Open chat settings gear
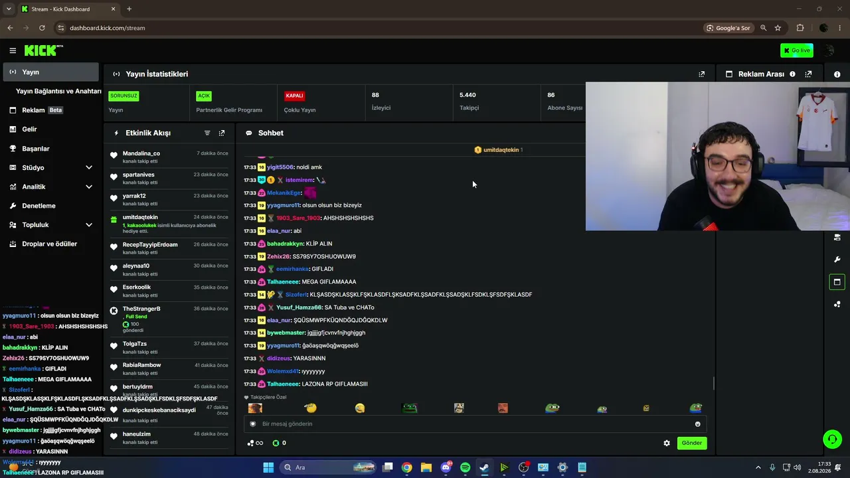Screen dimensions: 850x478 pyautogui.click(x=667, y=443)
